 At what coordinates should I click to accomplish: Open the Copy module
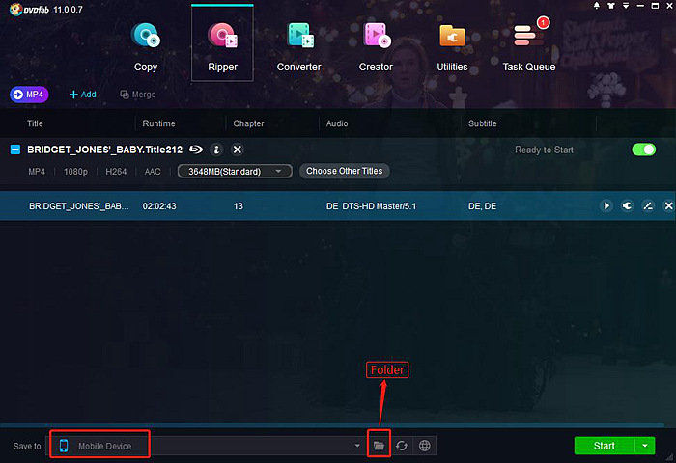coord(146,46)
